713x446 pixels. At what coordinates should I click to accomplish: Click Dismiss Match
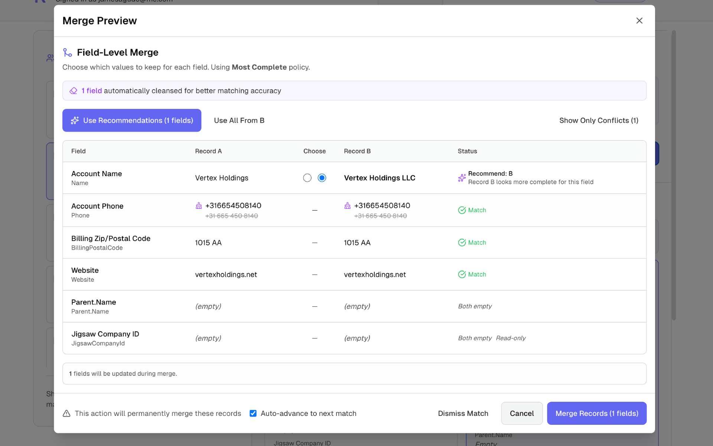click(463, 413)
